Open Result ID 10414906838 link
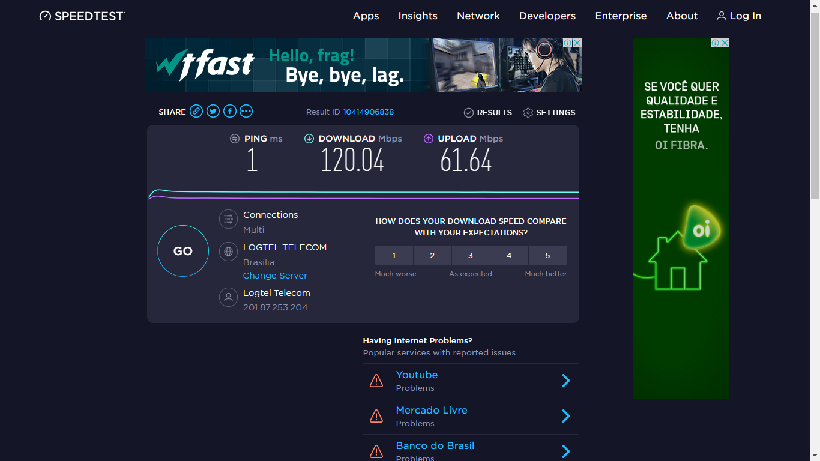 click(x=369, y=112)
